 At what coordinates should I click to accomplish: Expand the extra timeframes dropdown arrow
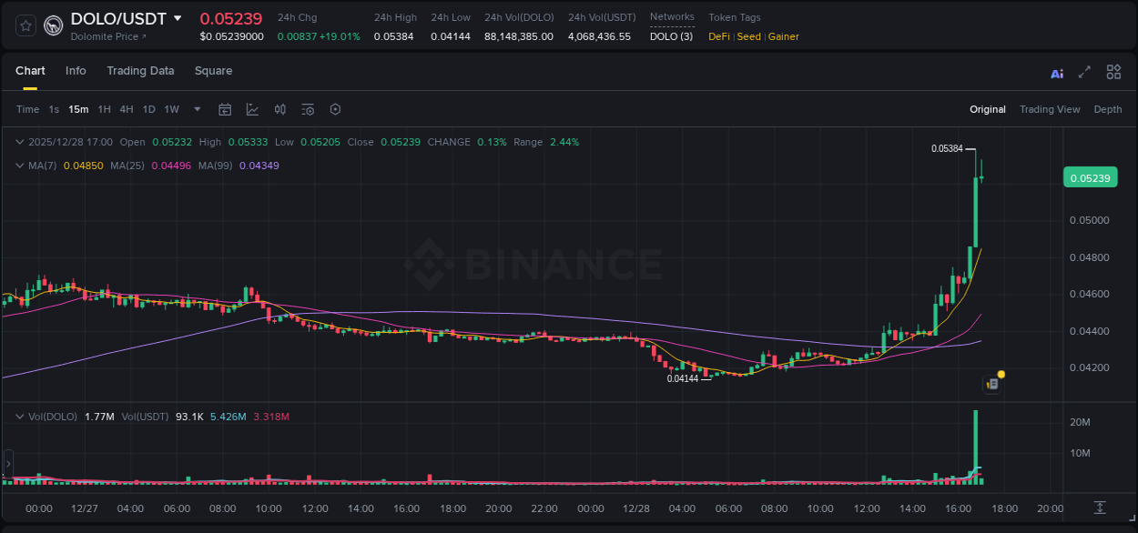click(x=196, y=109)
